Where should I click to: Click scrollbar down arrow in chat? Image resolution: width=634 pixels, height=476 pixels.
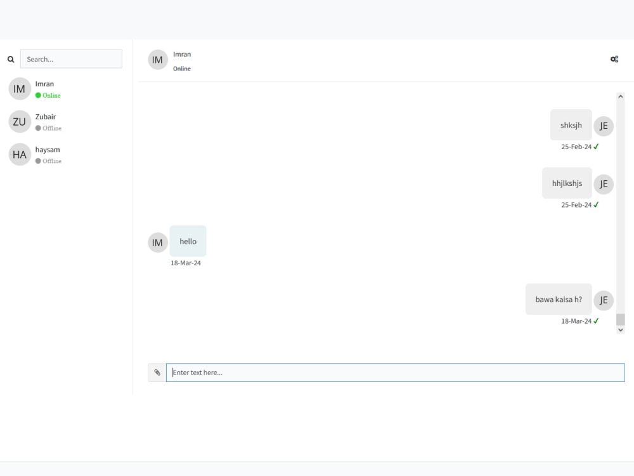pos(620,330)
